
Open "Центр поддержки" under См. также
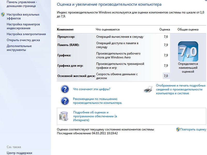click(x=19, y=153)
